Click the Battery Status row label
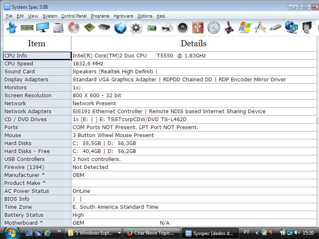This screenshot has height=239, width=319. (x=37, y=215)
